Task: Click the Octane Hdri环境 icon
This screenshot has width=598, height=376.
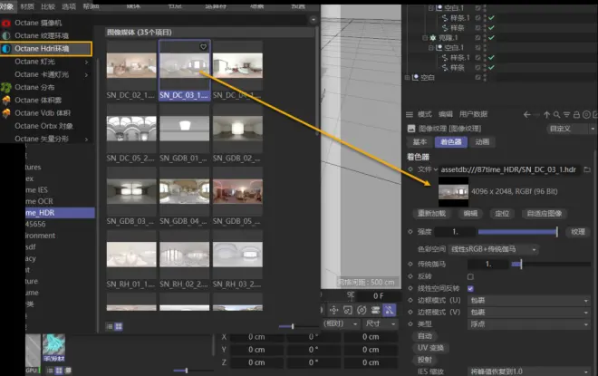Action: coord(5,48)
